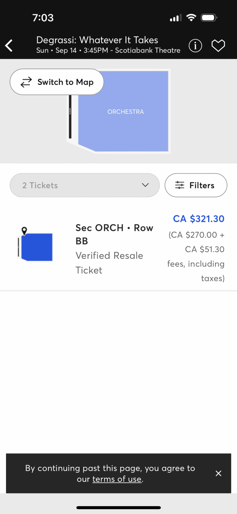
Task: Tap Verified Resale Ticket label
Action: (x=109, y=263)
